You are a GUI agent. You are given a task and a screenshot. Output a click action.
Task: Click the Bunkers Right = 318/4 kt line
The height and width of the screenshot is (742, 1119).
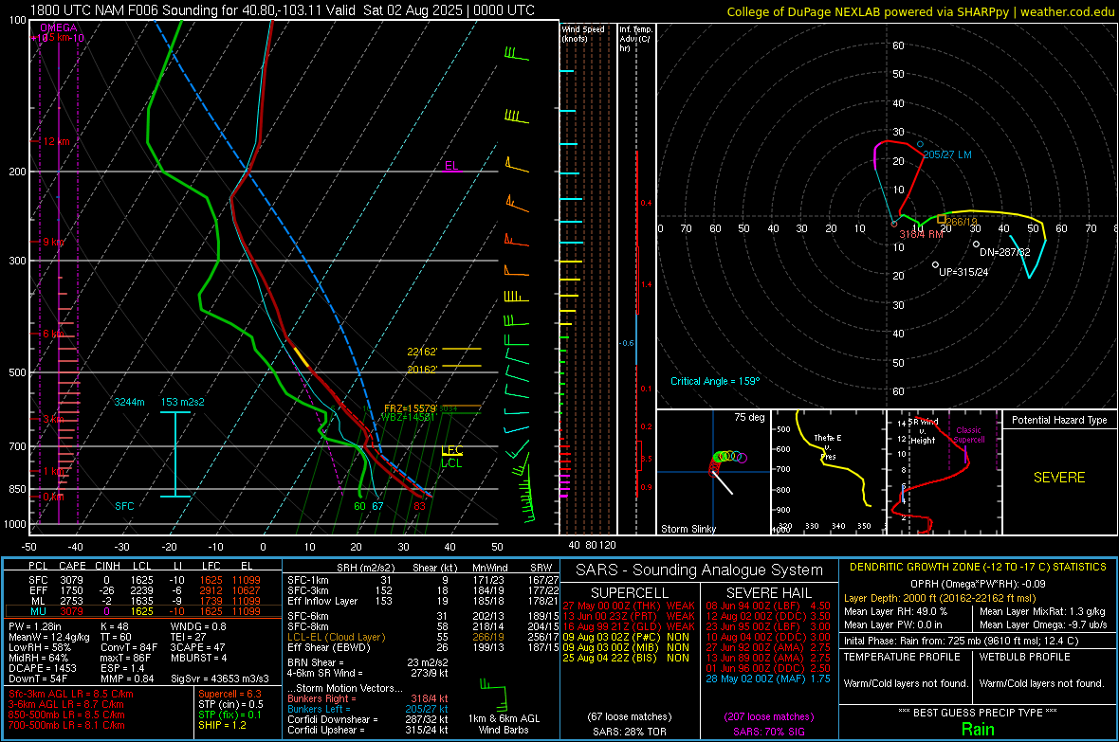[368, 698]
